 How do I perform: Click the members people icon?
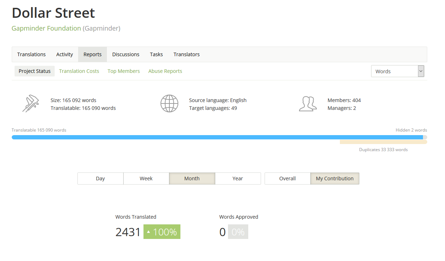coord(308,103)
